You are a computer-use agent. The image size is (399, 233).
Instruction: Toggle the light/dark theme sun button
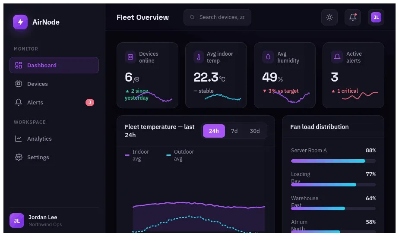(x=329, y=17)
